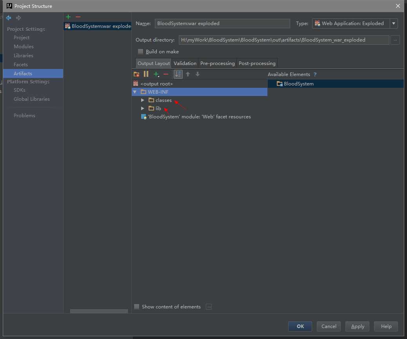
Task: Open the Pre-processing tab
Action: click(218, 63)
